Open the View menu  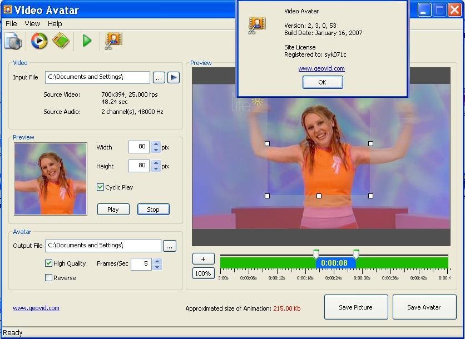[32, 24]
